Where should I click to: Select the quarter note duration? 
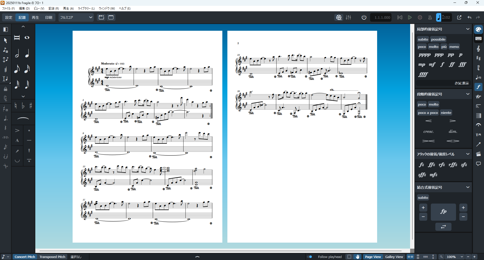[x=27, y=53]
